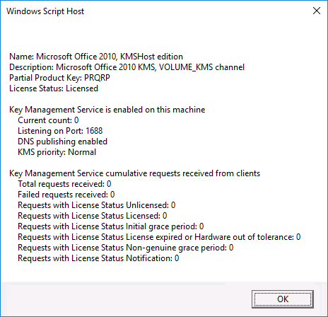
Task: Click the License Status Unlicensed requests line
Action: [97, 205]
